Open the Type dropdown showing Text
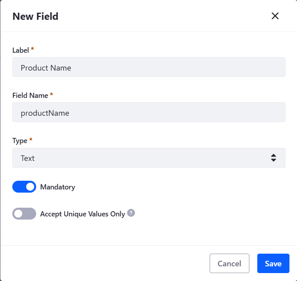Viewport: 297px width, 281px height. point(148,158)
